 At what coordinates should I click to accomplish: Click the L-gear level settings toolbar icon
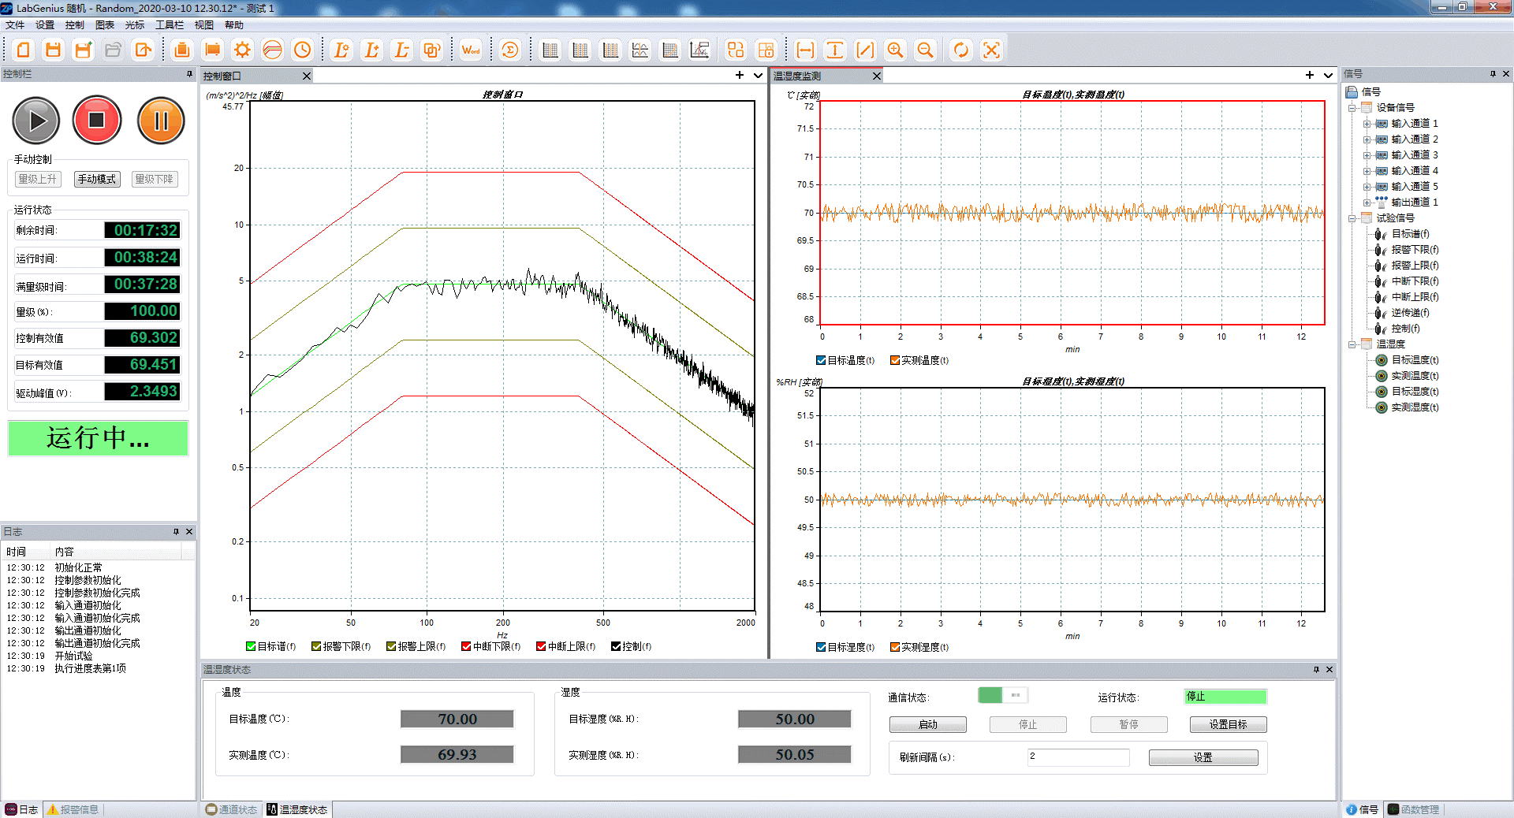tap(341, 50)
